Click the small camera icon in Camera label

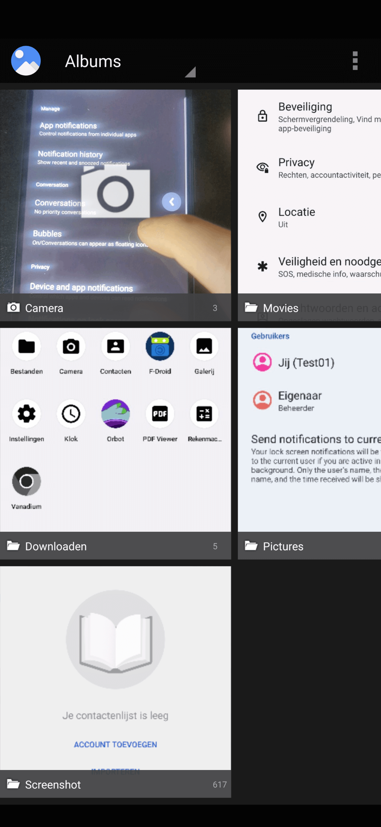click(14, 307)
